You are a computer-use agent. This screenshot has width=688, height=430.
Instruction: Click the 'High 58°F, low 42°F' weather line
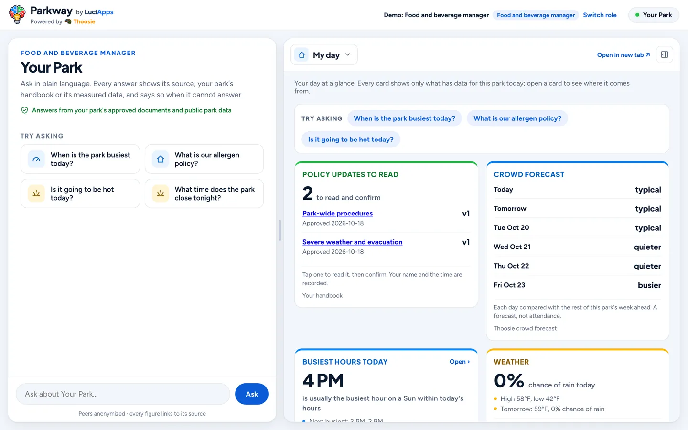click(530, 399)
